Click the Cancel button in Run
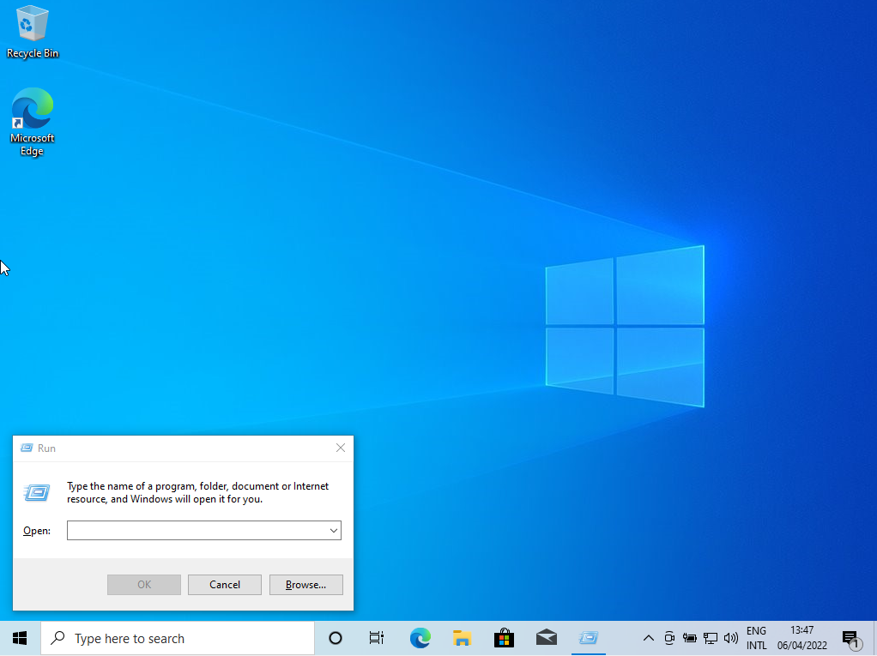877x656 pixels. (x=224, y=585)
